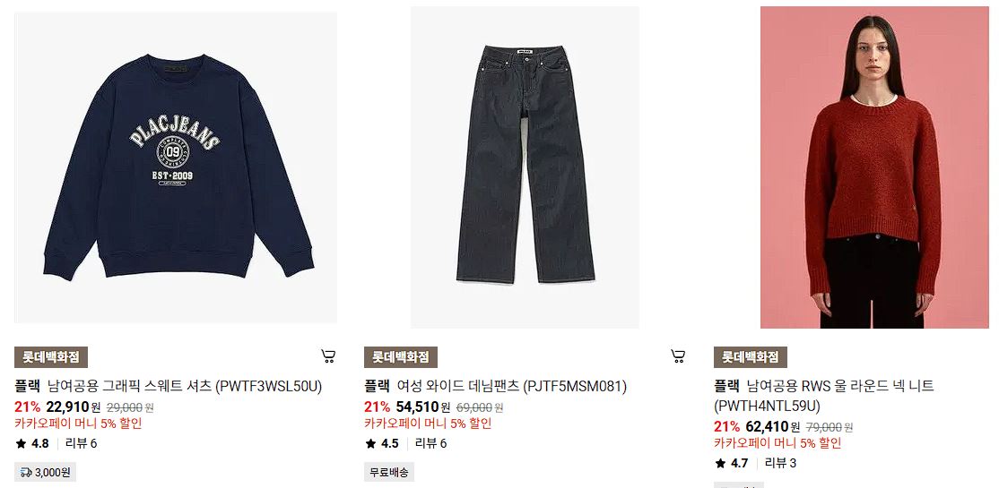Image resolution: width=999 pixels, height=488 pixels.
Task: Open the wide denim pants product image
Action: (525, 167)
